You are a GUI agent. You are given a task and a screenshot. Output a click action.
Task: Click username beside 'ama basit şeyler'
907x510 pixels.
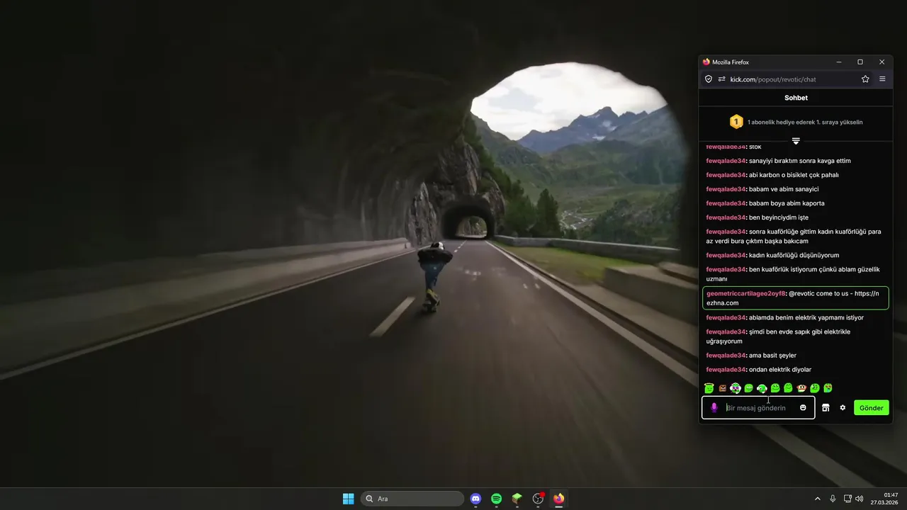[x=726, y=356]
